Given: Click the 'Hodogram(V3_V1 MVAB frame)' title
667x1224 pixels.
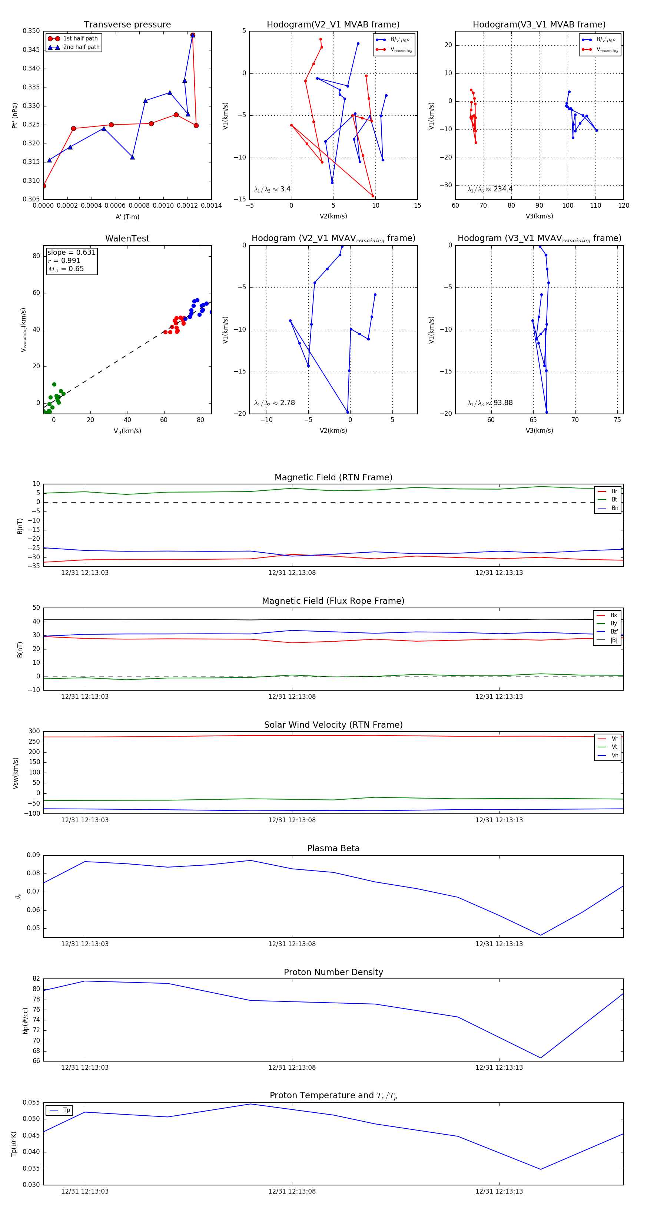Looking at the screenshot, I should pyautogui.click(x=539, y=25).
